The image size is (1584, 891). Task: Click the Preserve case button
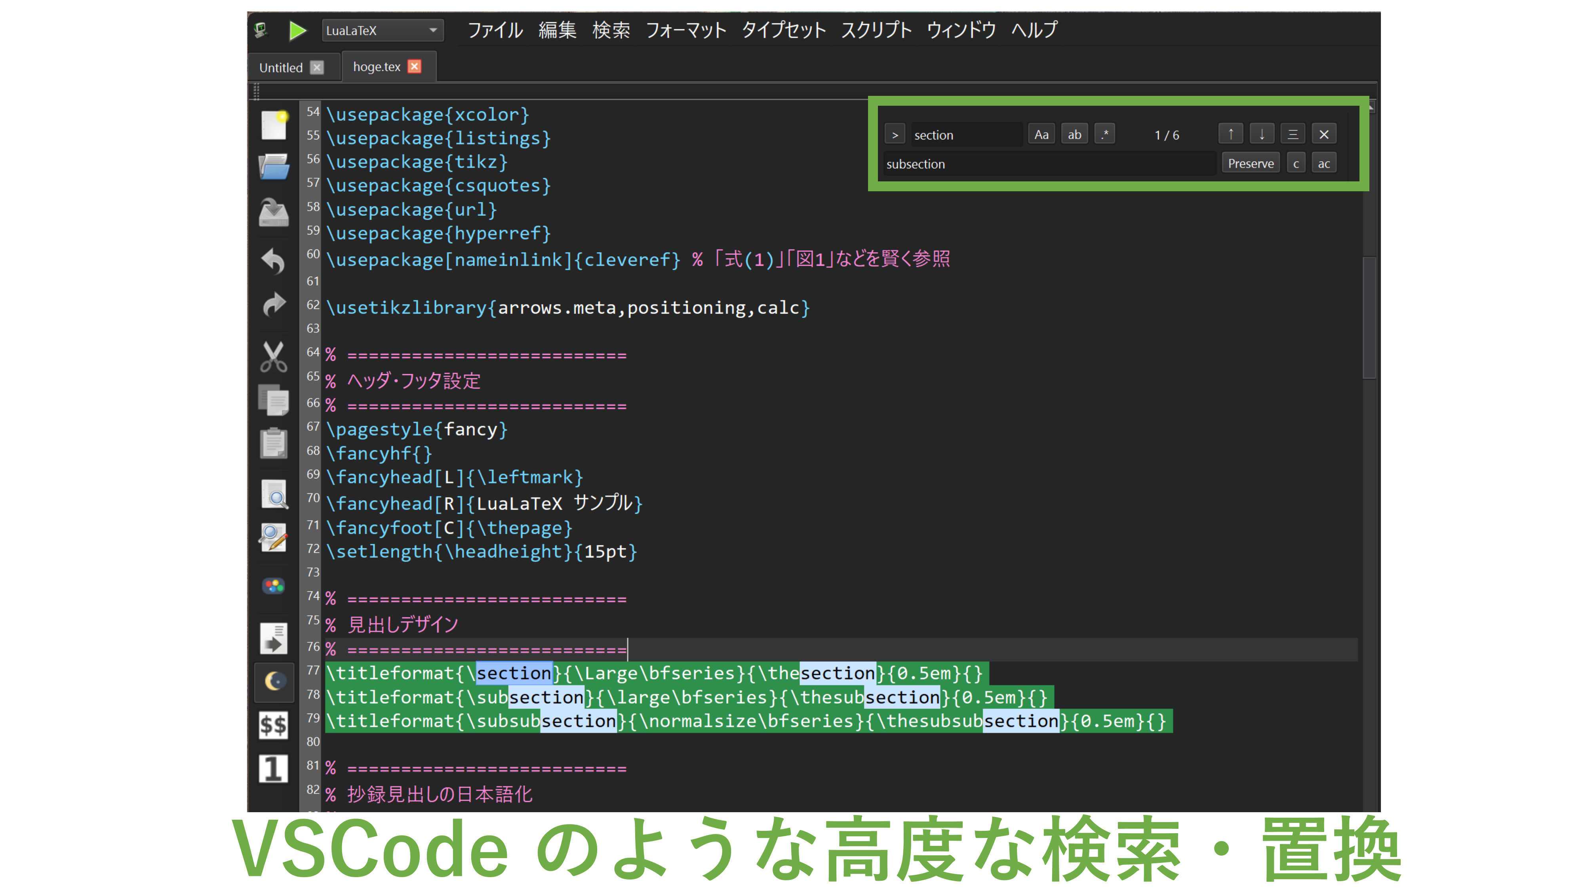point(1251,163)
